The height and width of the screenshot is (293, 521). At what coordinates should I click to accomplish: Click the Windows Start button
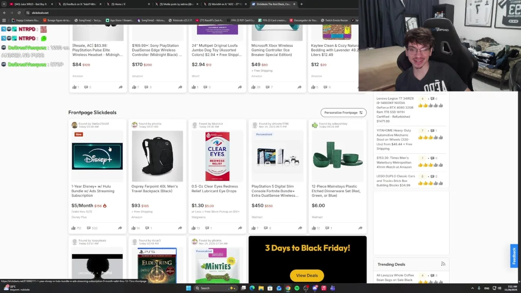pos(188,288)
